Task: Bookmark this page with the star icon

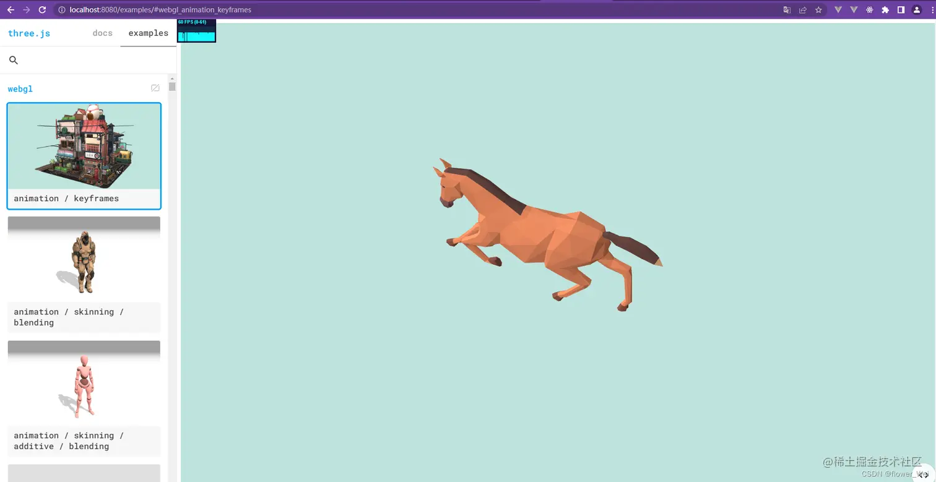Action: click(818, 10)
